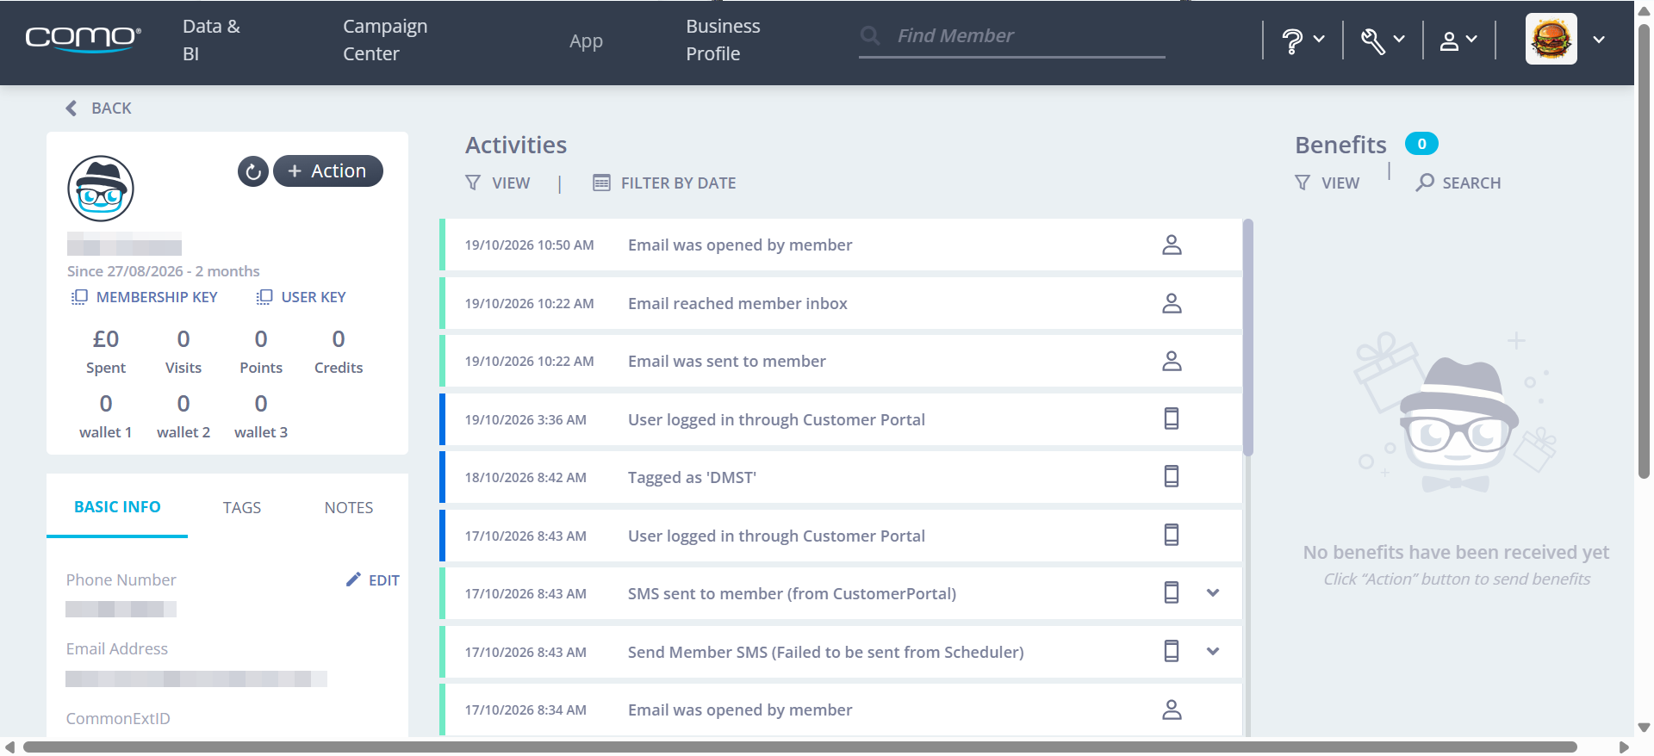Click person icon on 8:34 AM email opened row

pyautogui.click(x=1172, y=710)
